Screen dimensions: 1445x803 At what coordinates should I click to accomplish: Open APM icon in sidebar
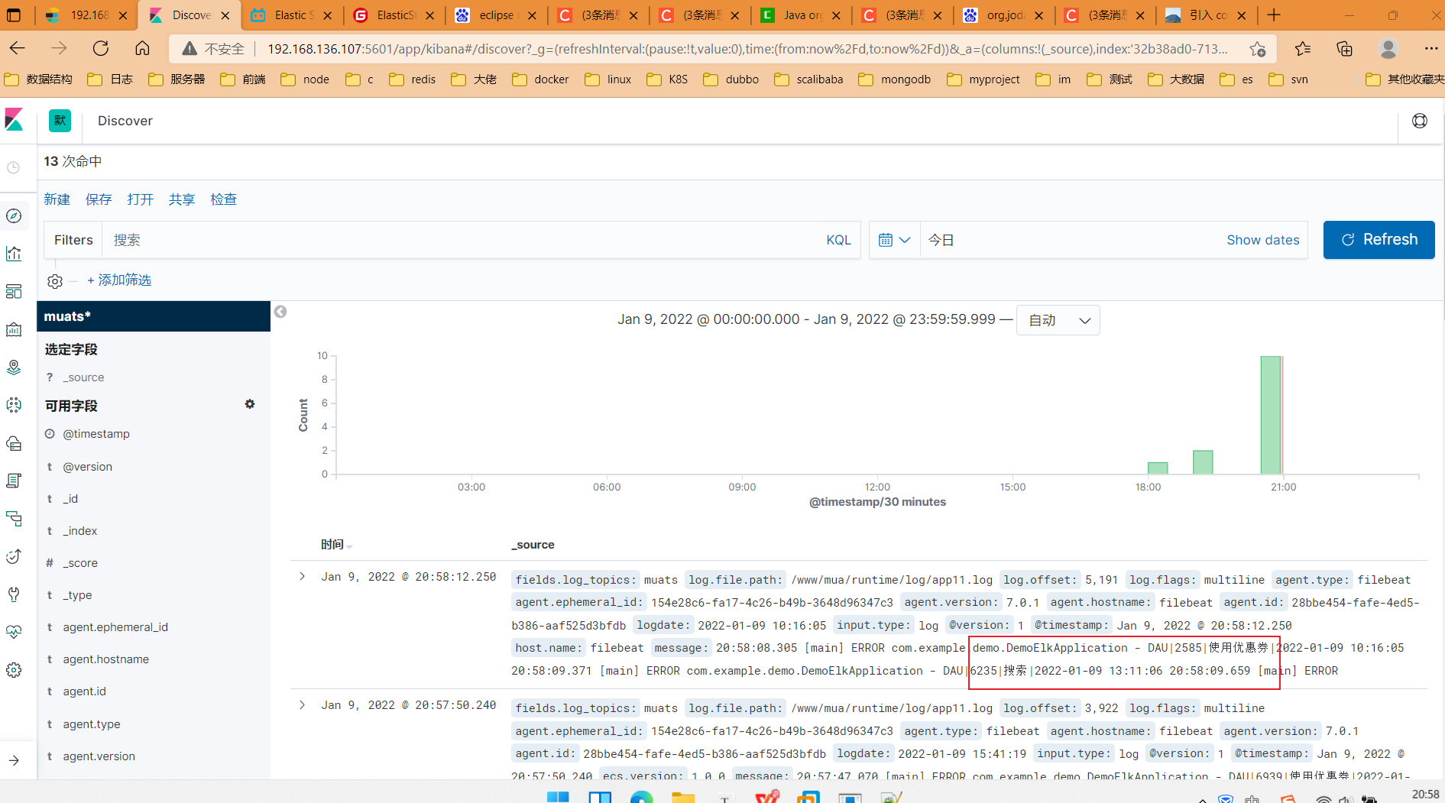click(14, 519)
